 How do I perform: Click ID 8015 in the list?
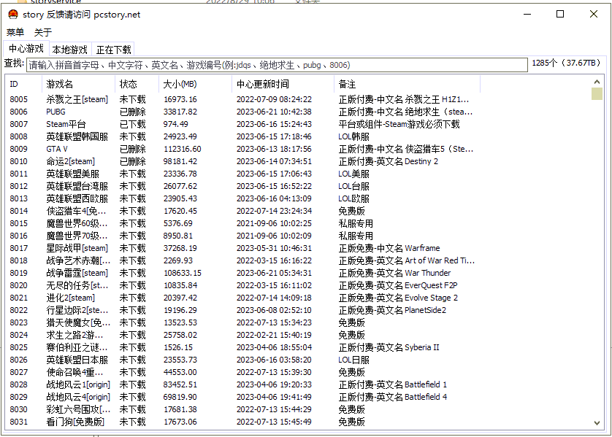19,224
